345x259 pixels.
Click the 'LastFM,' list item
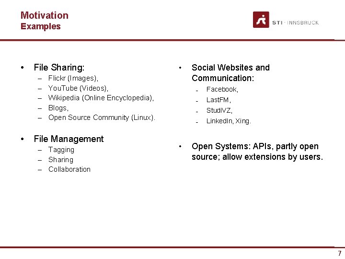pos(218,100)
